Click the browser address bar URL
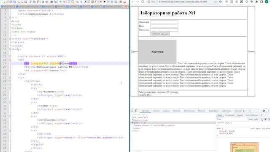270x152 pixels. coord(183,2)
